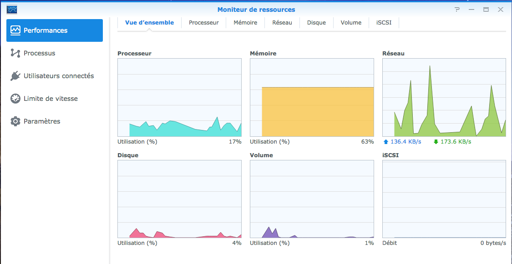Viewport: 512px width, 264px height.
Task: Open the Mémoire tab
Action: (x=245, y=22)
